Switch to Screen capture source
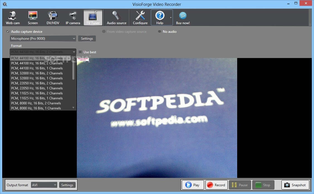 point(33,18)
